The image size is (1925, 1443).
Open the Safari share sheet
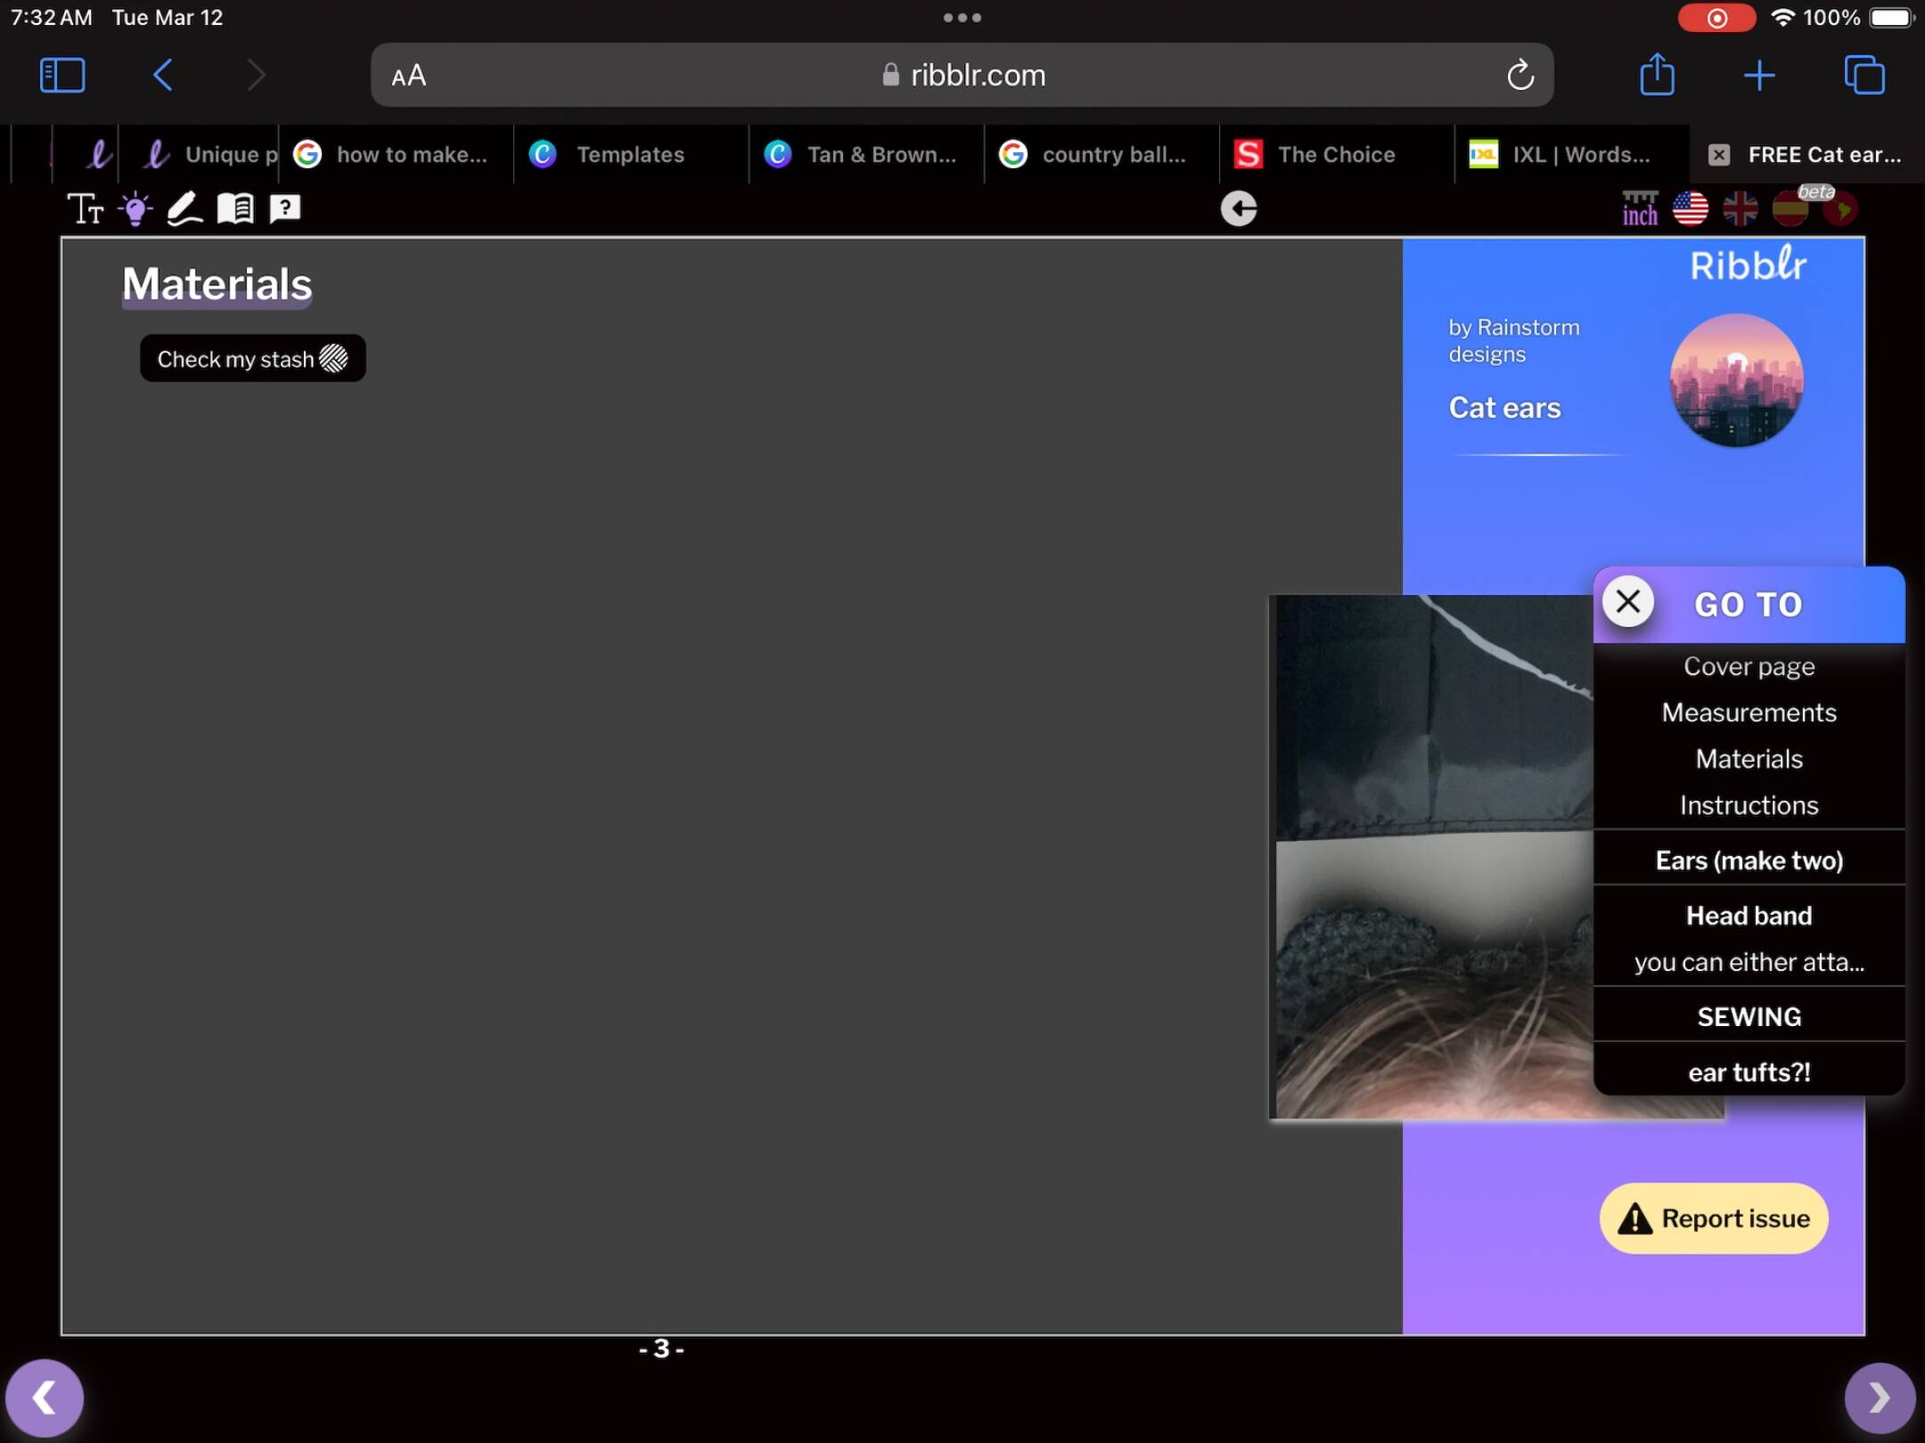click(x=1658, y=74)
